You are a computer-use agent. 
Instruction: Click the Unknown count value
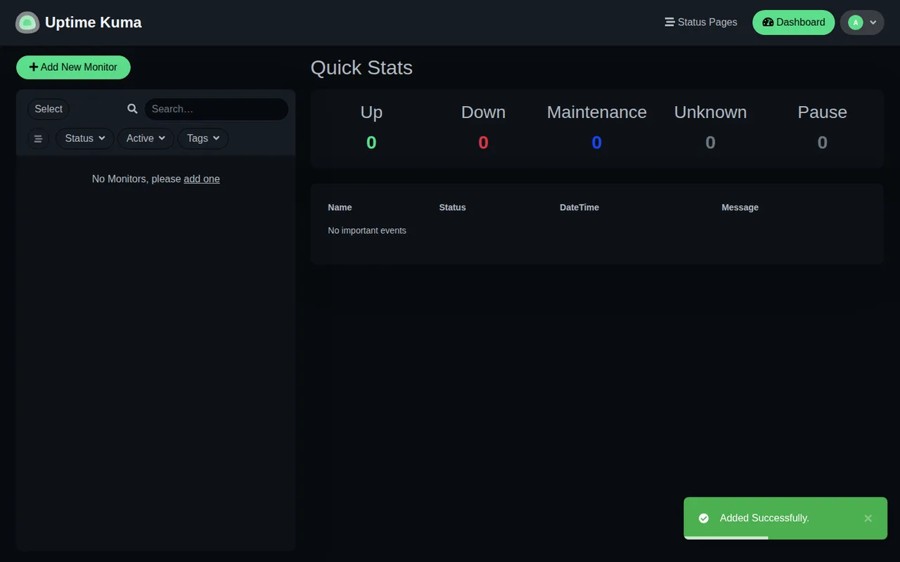click(x=710, y=143)
